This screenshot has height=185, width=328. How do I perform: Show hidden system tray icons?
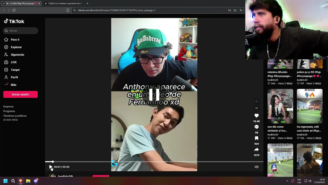[x=287, y=181]
